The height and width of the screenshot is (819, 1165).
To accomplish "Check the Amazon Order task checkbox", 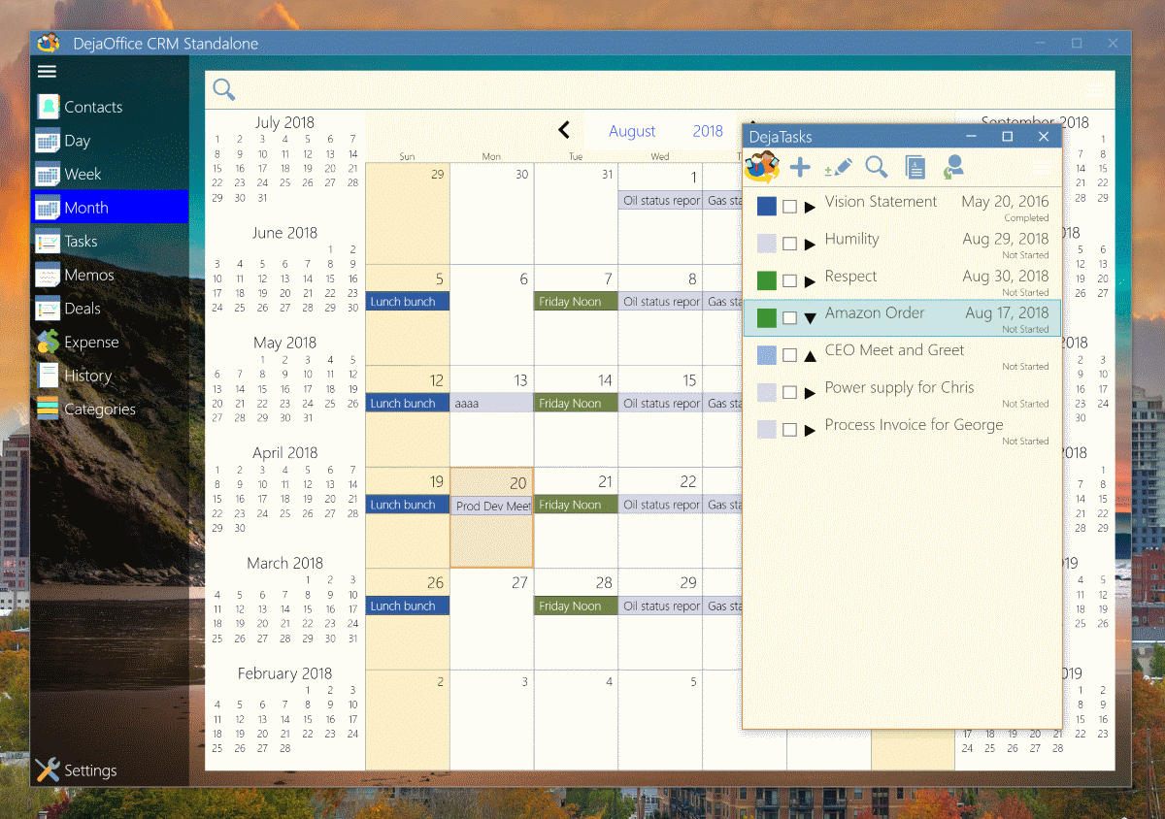I will tap(790, 318).
